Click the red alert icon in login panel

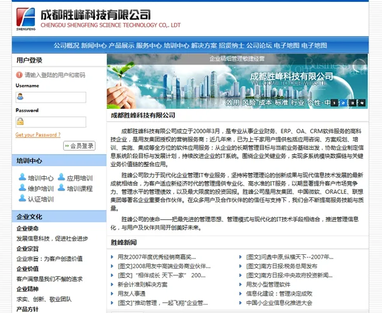click(19, 75)
